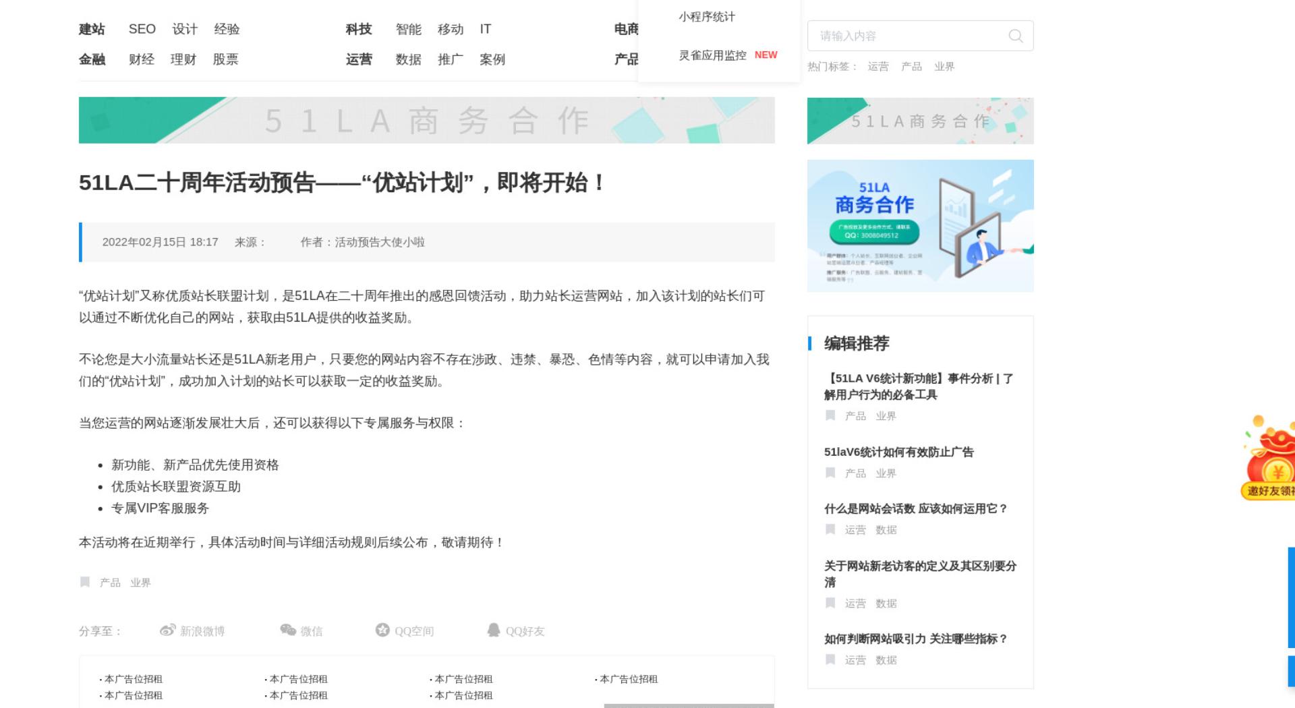
Task: Open the SEO subcategory
Action: click(142, 29)
